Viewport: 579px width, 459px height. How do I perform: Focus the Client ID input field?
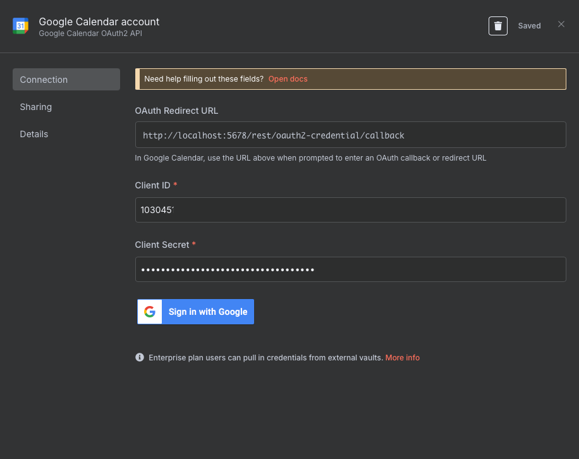(350, 210)
